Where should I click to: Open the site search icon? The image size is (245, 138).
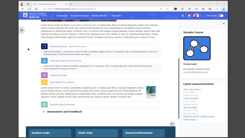pos(182,16)
